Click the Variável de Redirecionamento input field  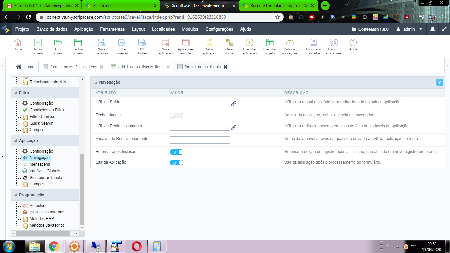pos(199,140)
